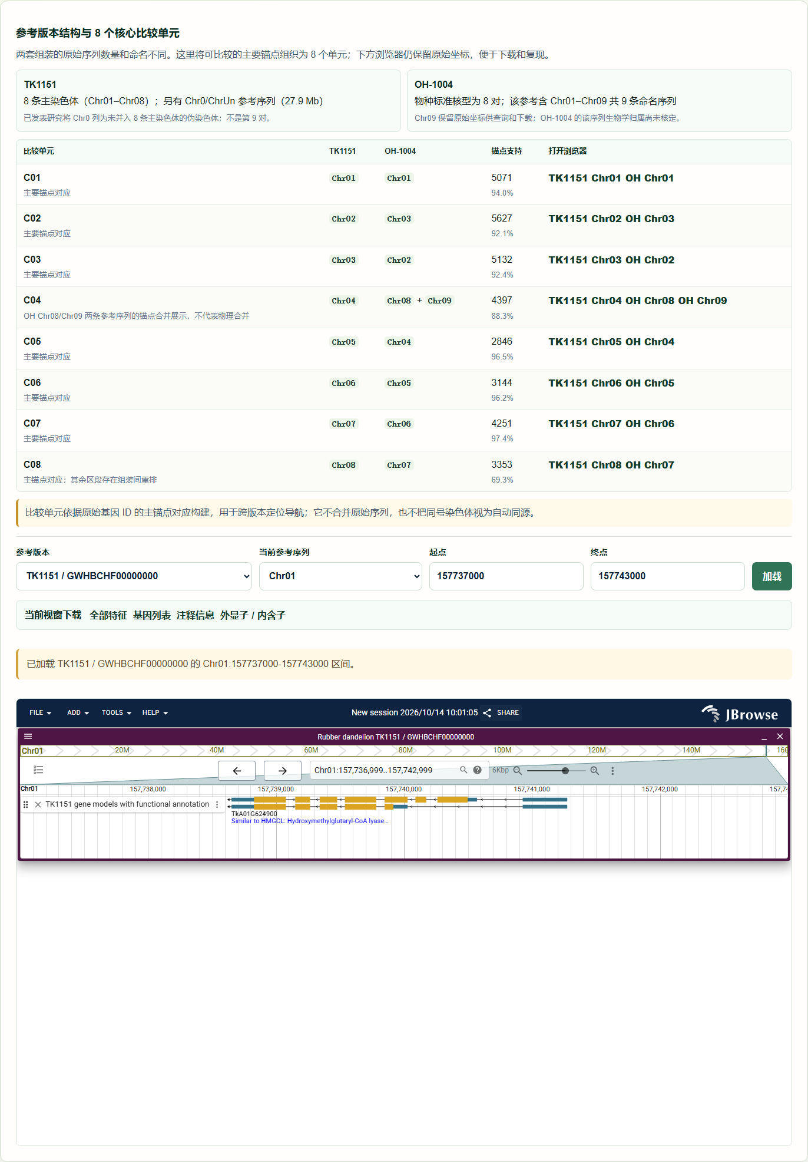Open browser link TK1151 Chr08 OH Chr07

[611, 465]
